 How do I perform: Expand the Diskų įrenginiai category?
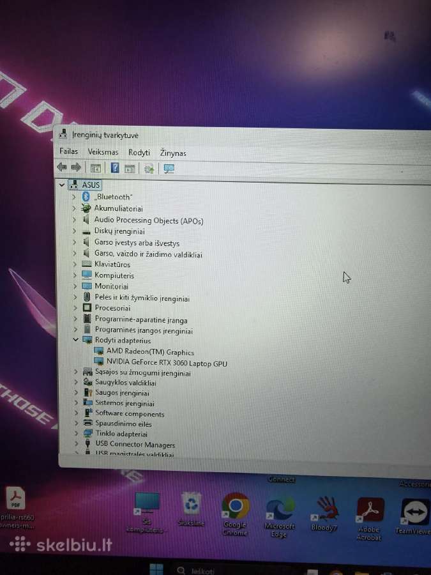click(x=74, y=231)
